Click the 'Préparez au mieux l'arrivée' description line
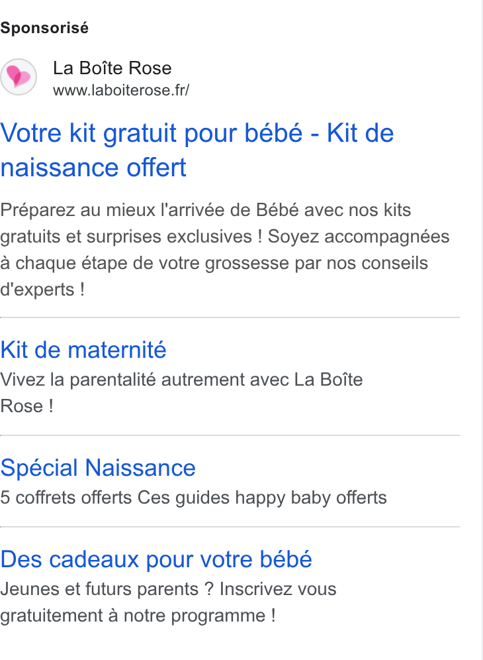 [206, 210]
